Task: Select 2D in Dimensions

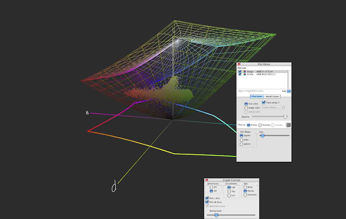Action: tap(211, 187)
